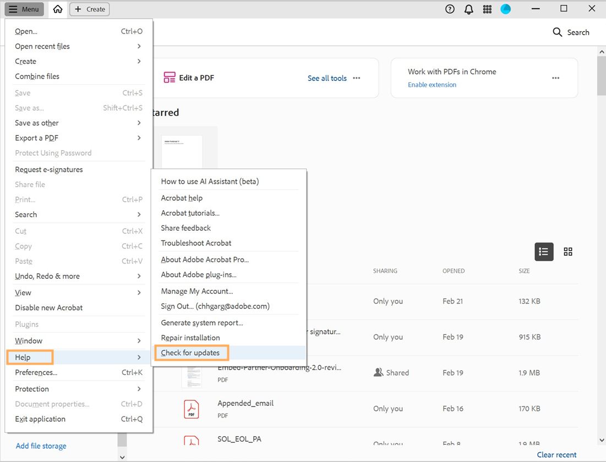
Task: Switch to list view using its icon
Action: (544, 251)
